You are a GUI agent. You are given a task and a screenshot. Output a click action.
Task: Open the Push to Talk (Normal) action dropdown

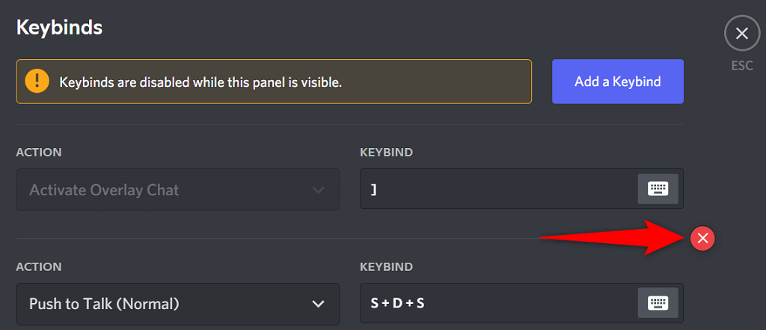point(165,303)
